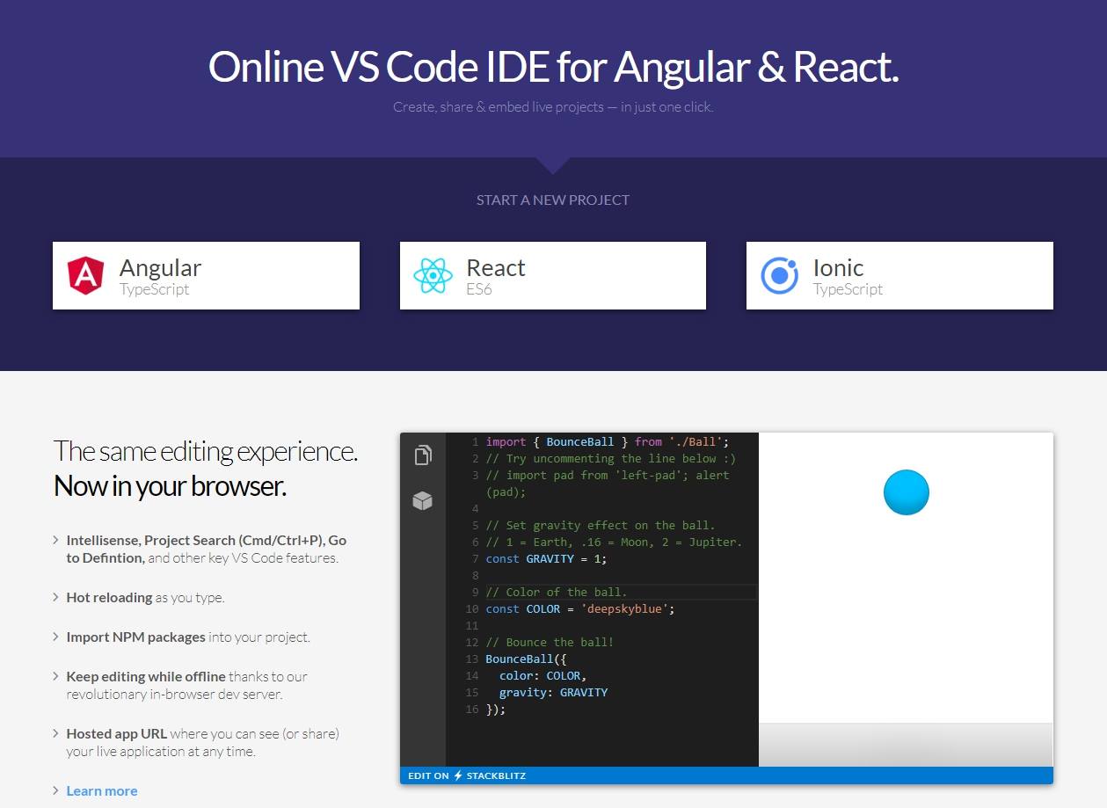Click the chevron beside Learn more
The image size is (1107, 808).
[x=56, y=790]
